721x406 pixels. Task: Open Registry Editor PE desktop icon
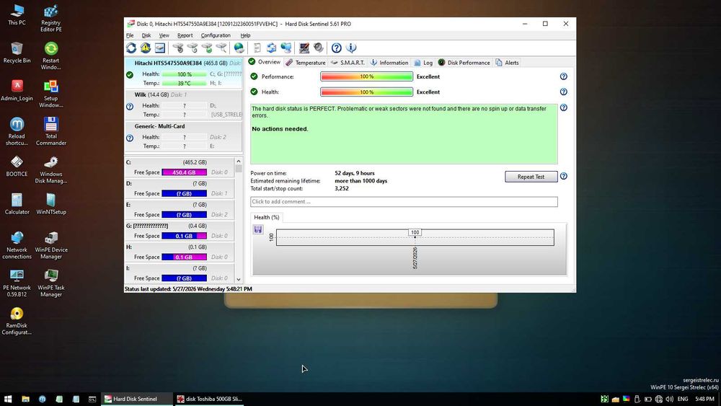[x=51, y=18]
